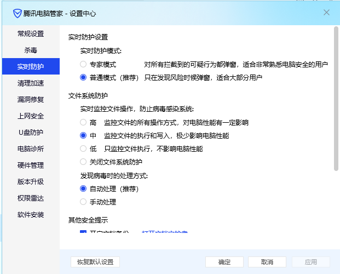Viewport: 340px width, 274px height.
Task: Go to 漏洞修复 settings
Action: coord(31,99)
